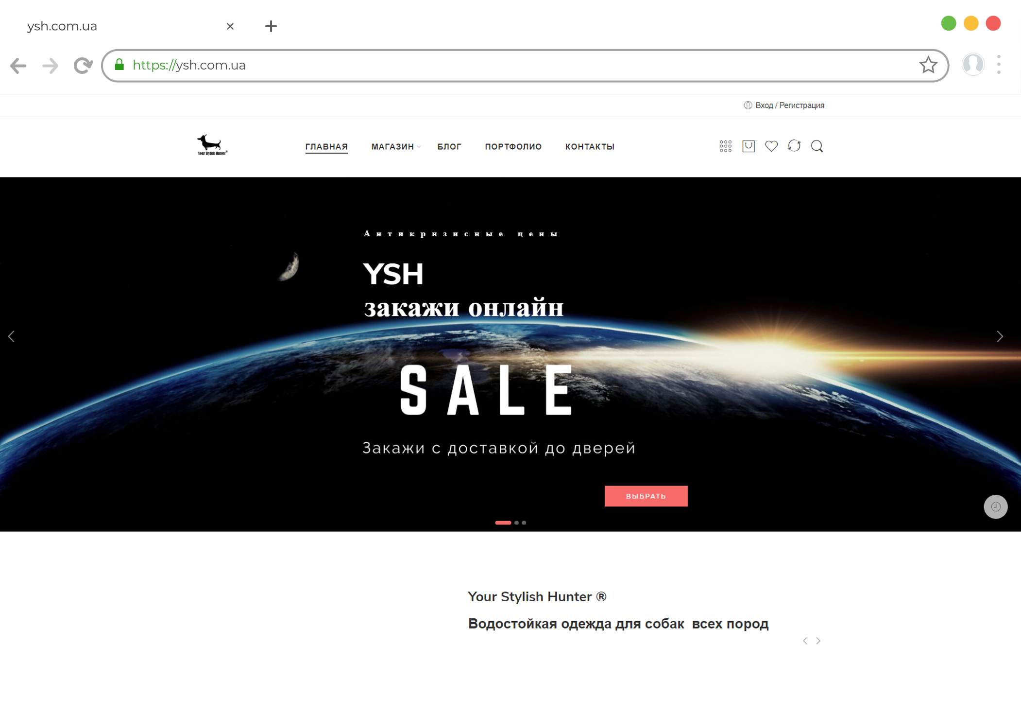Open the grid categories icon in header
Viewport: 1021px width, 715px height.
coord(725,146)
